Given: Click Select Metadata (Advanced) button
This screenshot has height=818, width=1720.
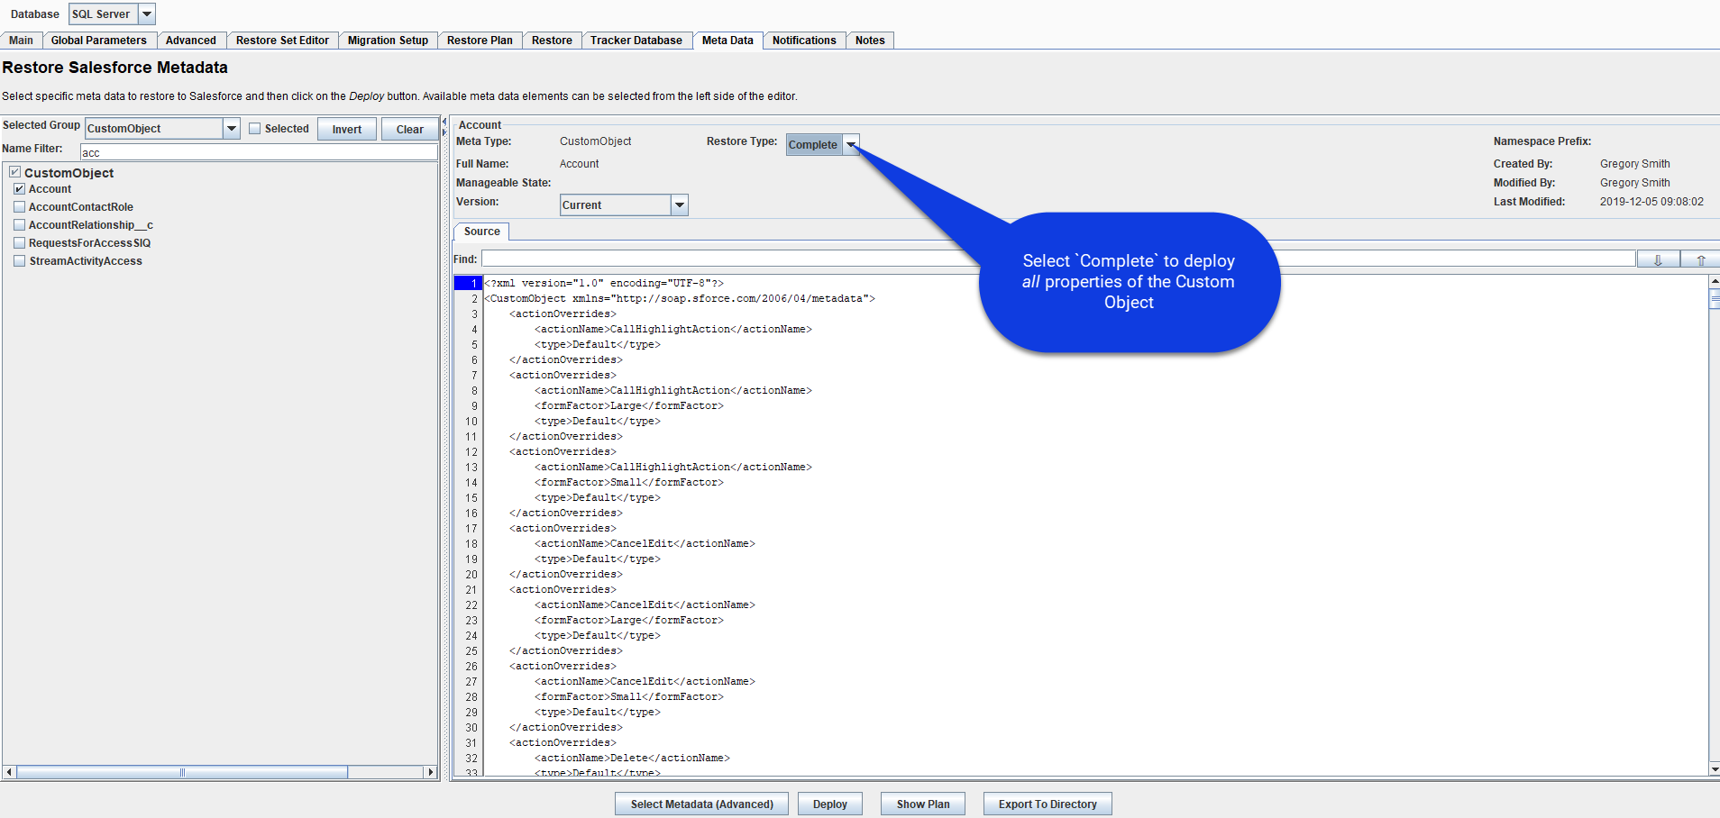Looking at the screenshot, I should click(x=701, y=804).
